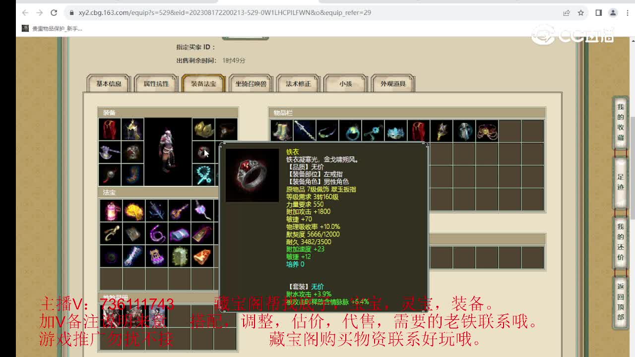
Task: Select the equipped axe weapon icon
Action: (x=110, y=152)
